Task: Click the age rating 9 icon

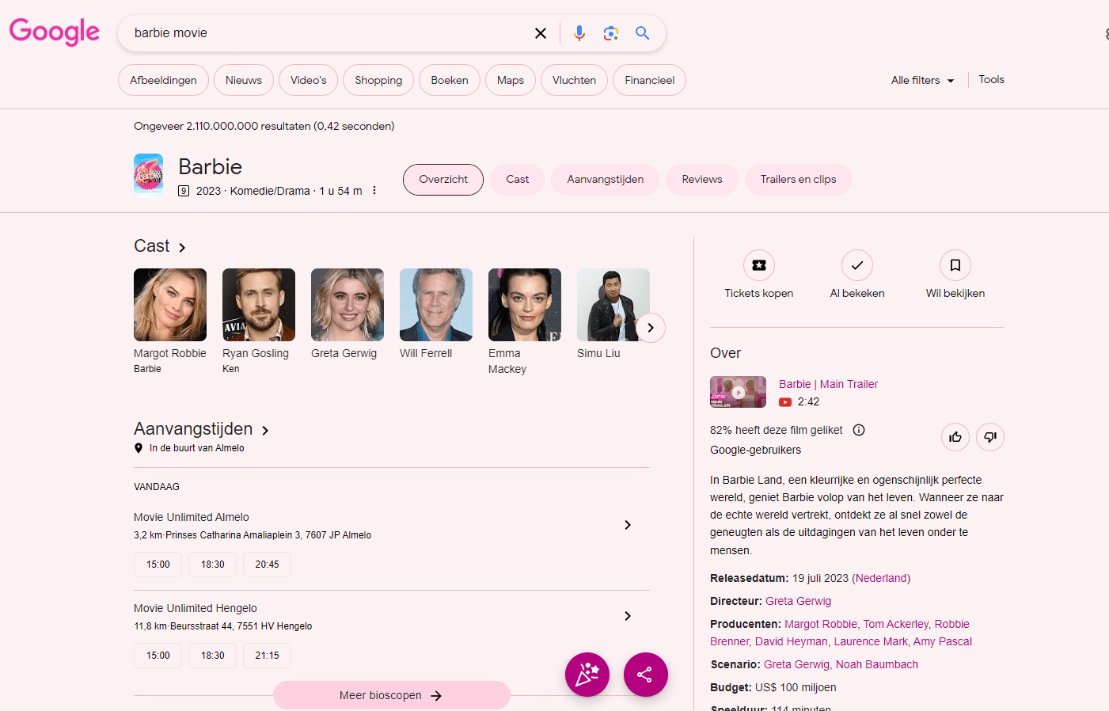Action: coord(184,191)
